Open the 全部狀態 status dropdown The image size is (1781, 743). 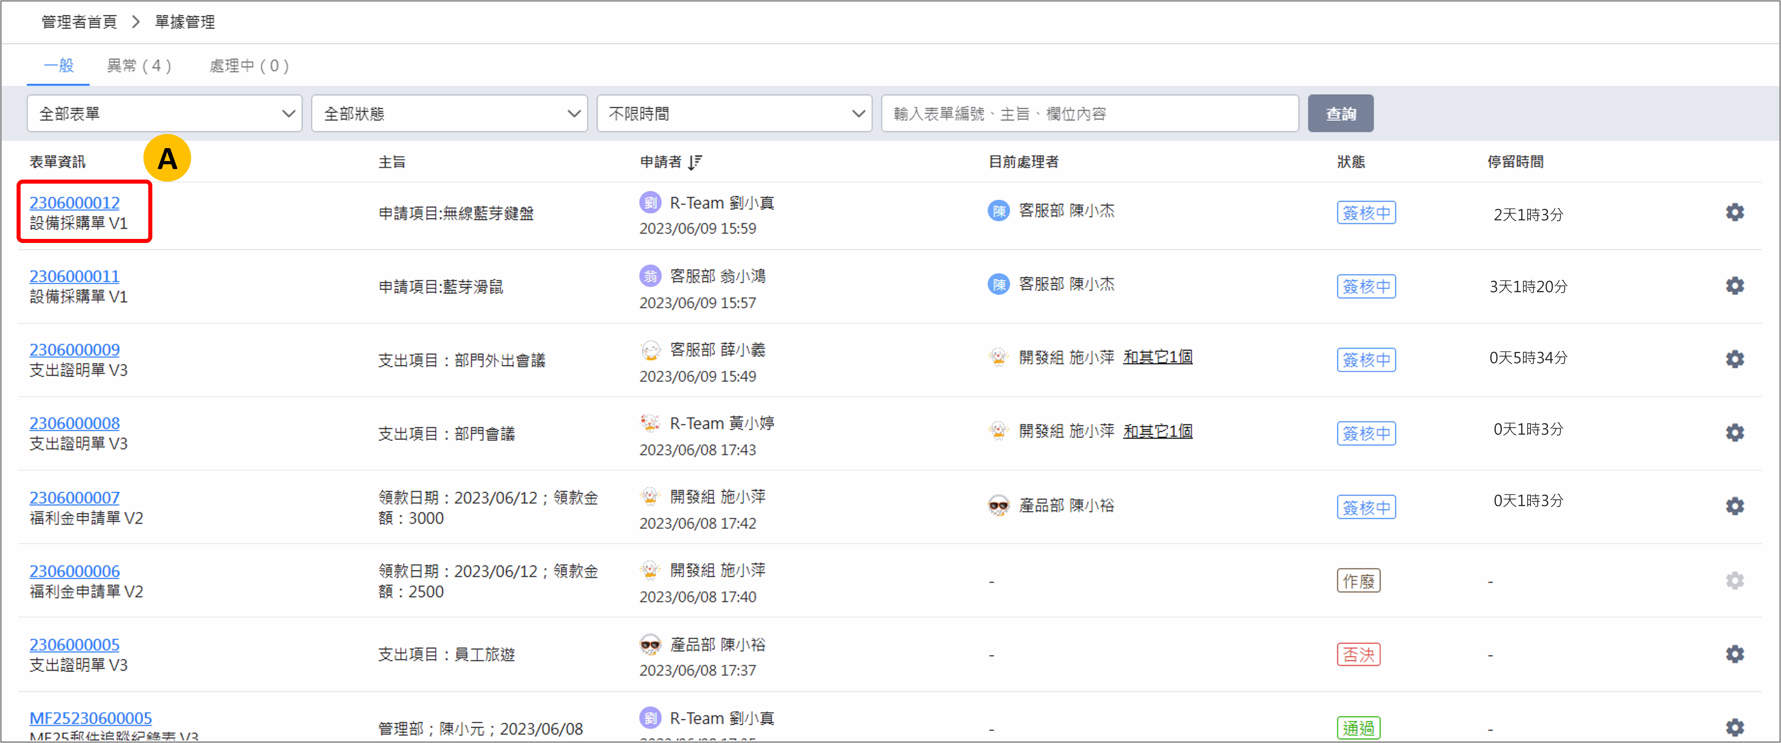click(449, 113)
